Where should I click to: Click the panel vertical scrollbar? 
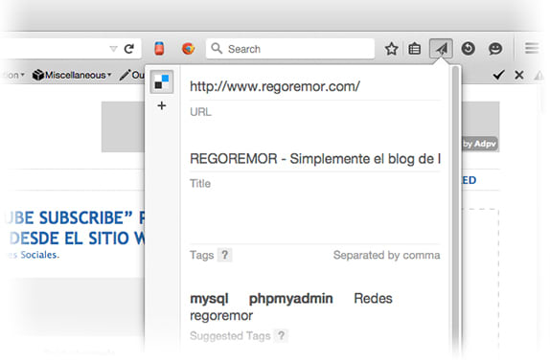click(456, 211)
